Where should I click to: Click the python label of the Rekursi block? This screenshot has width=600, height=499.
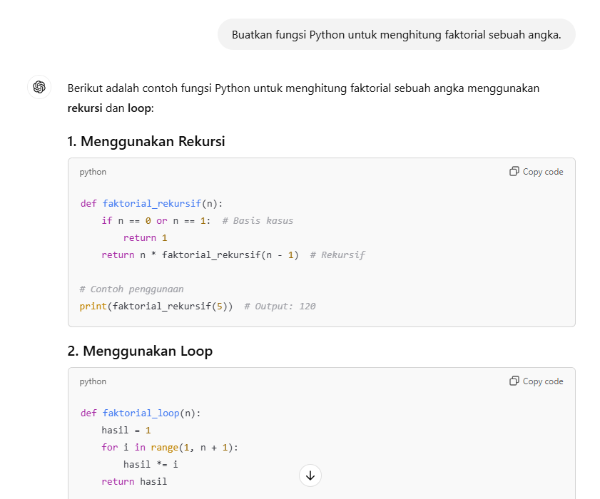click(93, 172)
